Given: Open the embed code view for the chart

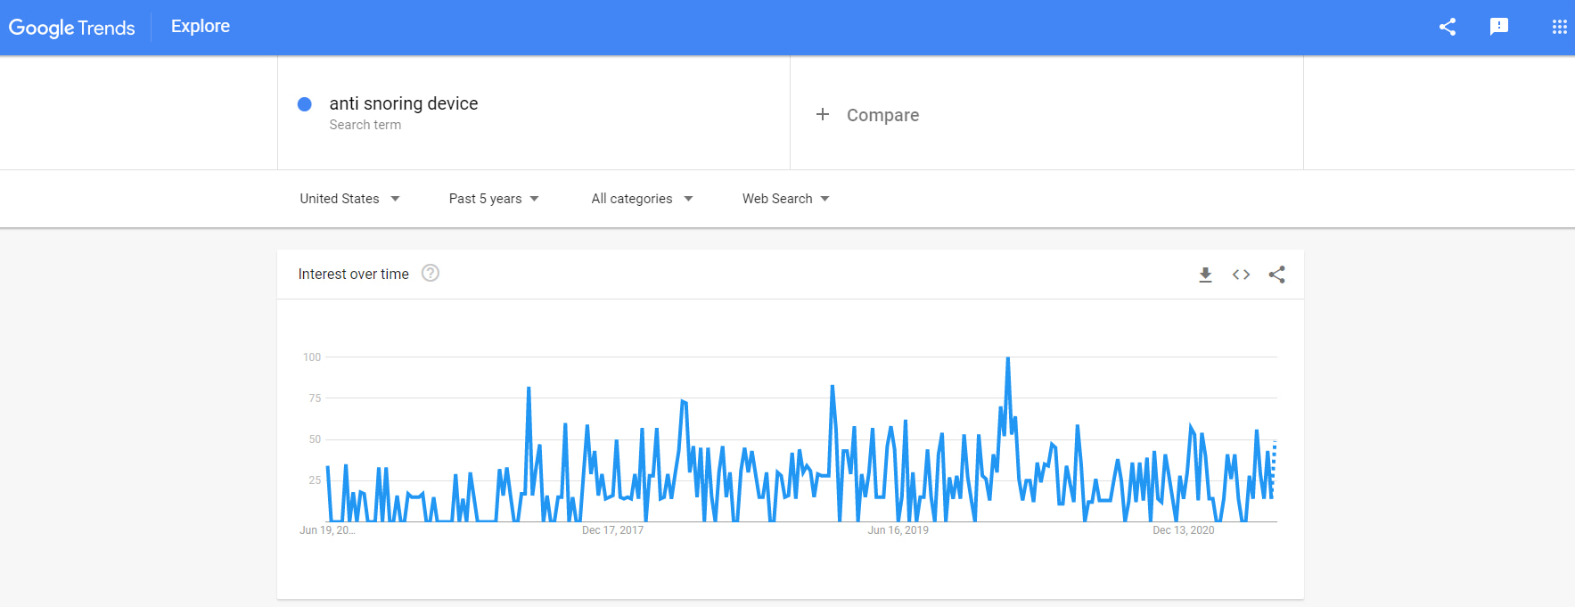Looking at the screenshot, I should click(1241, 275).
